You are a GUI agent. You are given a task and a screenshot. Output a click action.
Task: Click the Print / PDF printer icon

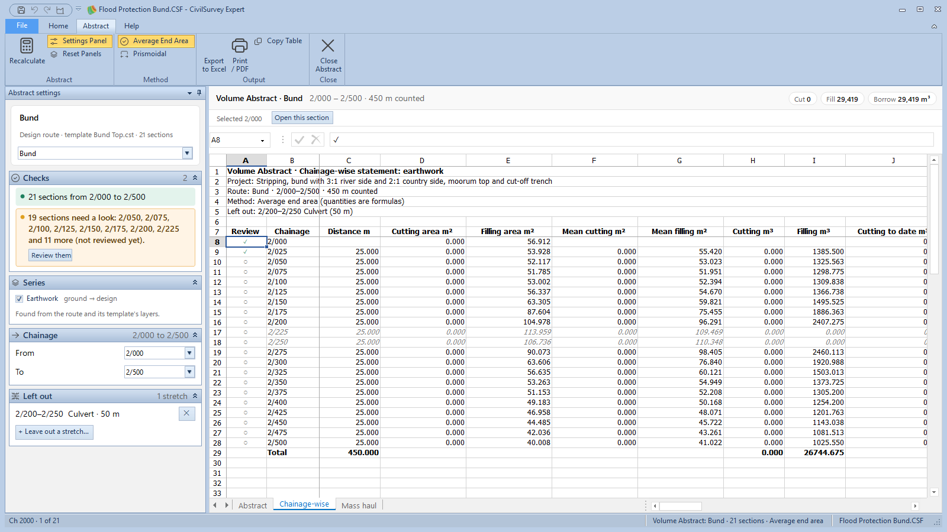click(x=240, y=46)
